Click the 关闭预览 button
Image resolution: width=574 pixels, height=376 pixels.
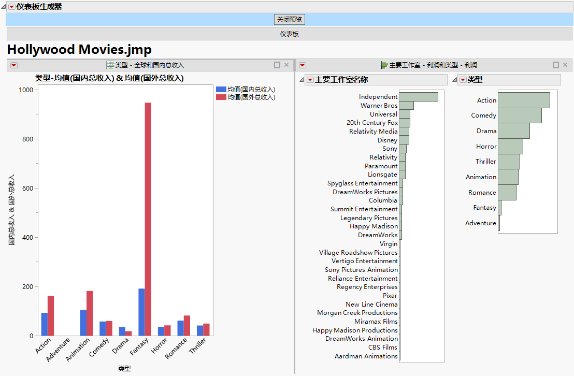289,20
